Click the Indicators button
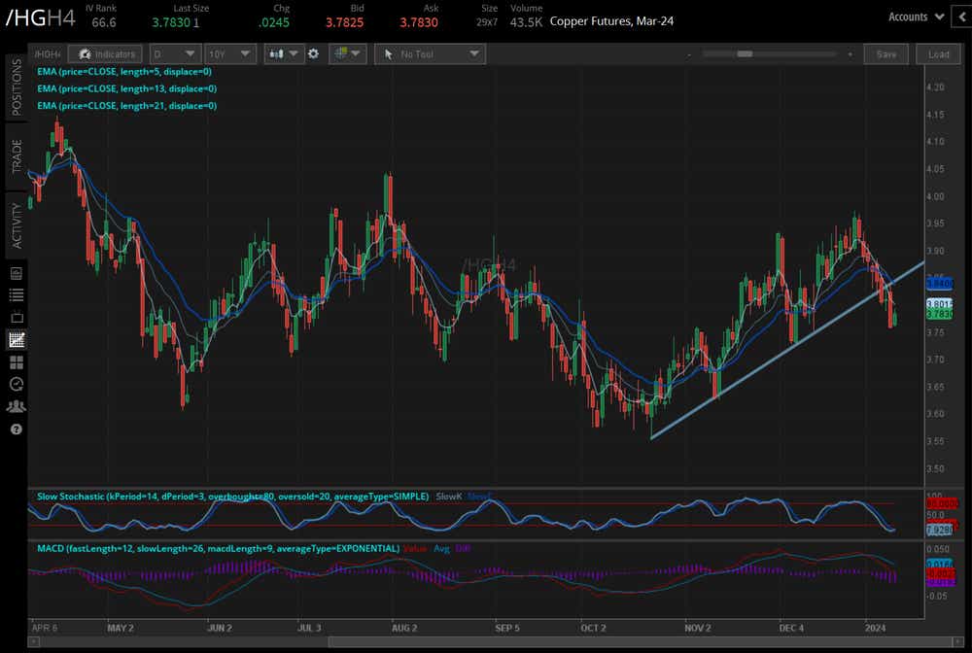972x653 pixels. pyautogui.click(x=106, y=54)
